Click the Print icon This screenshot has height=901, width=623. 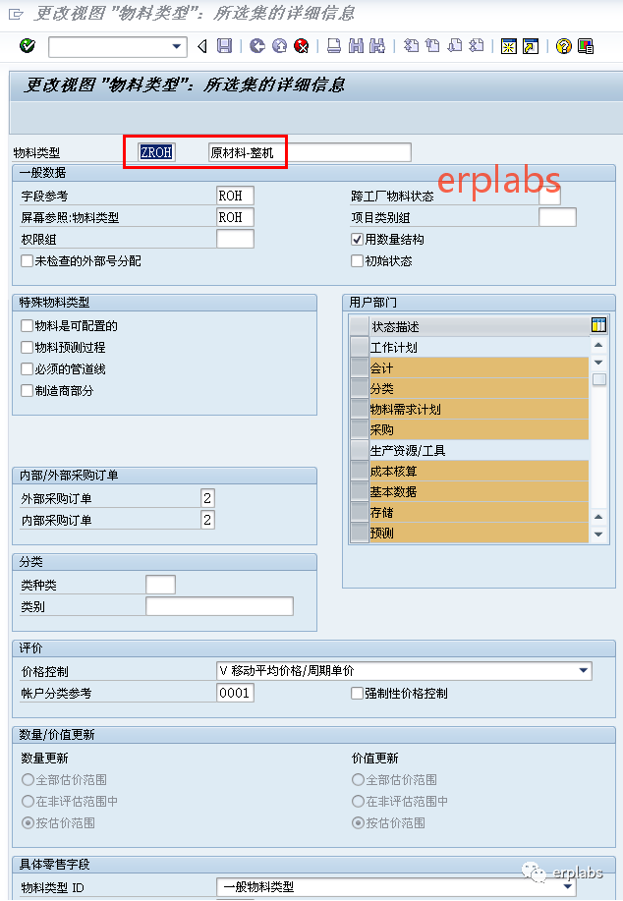[334, 46]
